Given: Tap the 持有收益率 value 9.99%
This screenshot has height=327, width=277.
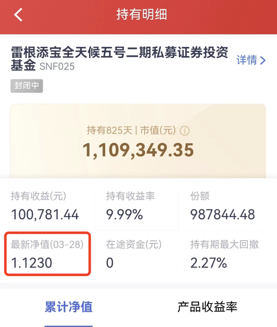Looking at the screenshot, I should [x=124, y=214].
